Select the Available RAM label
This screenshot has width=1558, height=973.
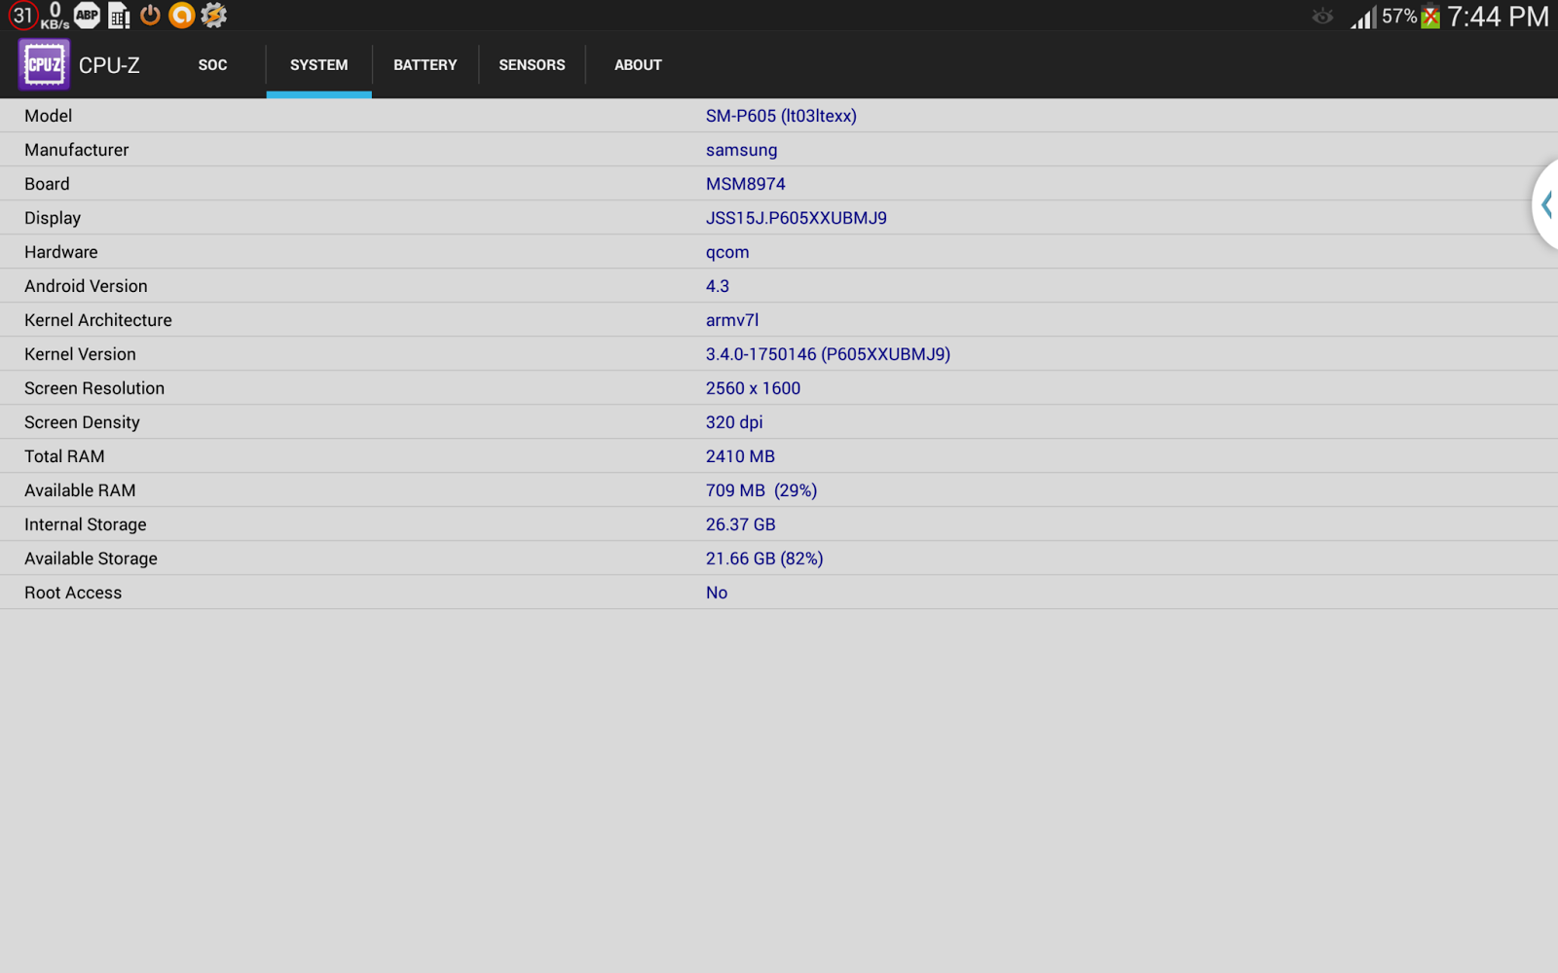click(80, 490)
